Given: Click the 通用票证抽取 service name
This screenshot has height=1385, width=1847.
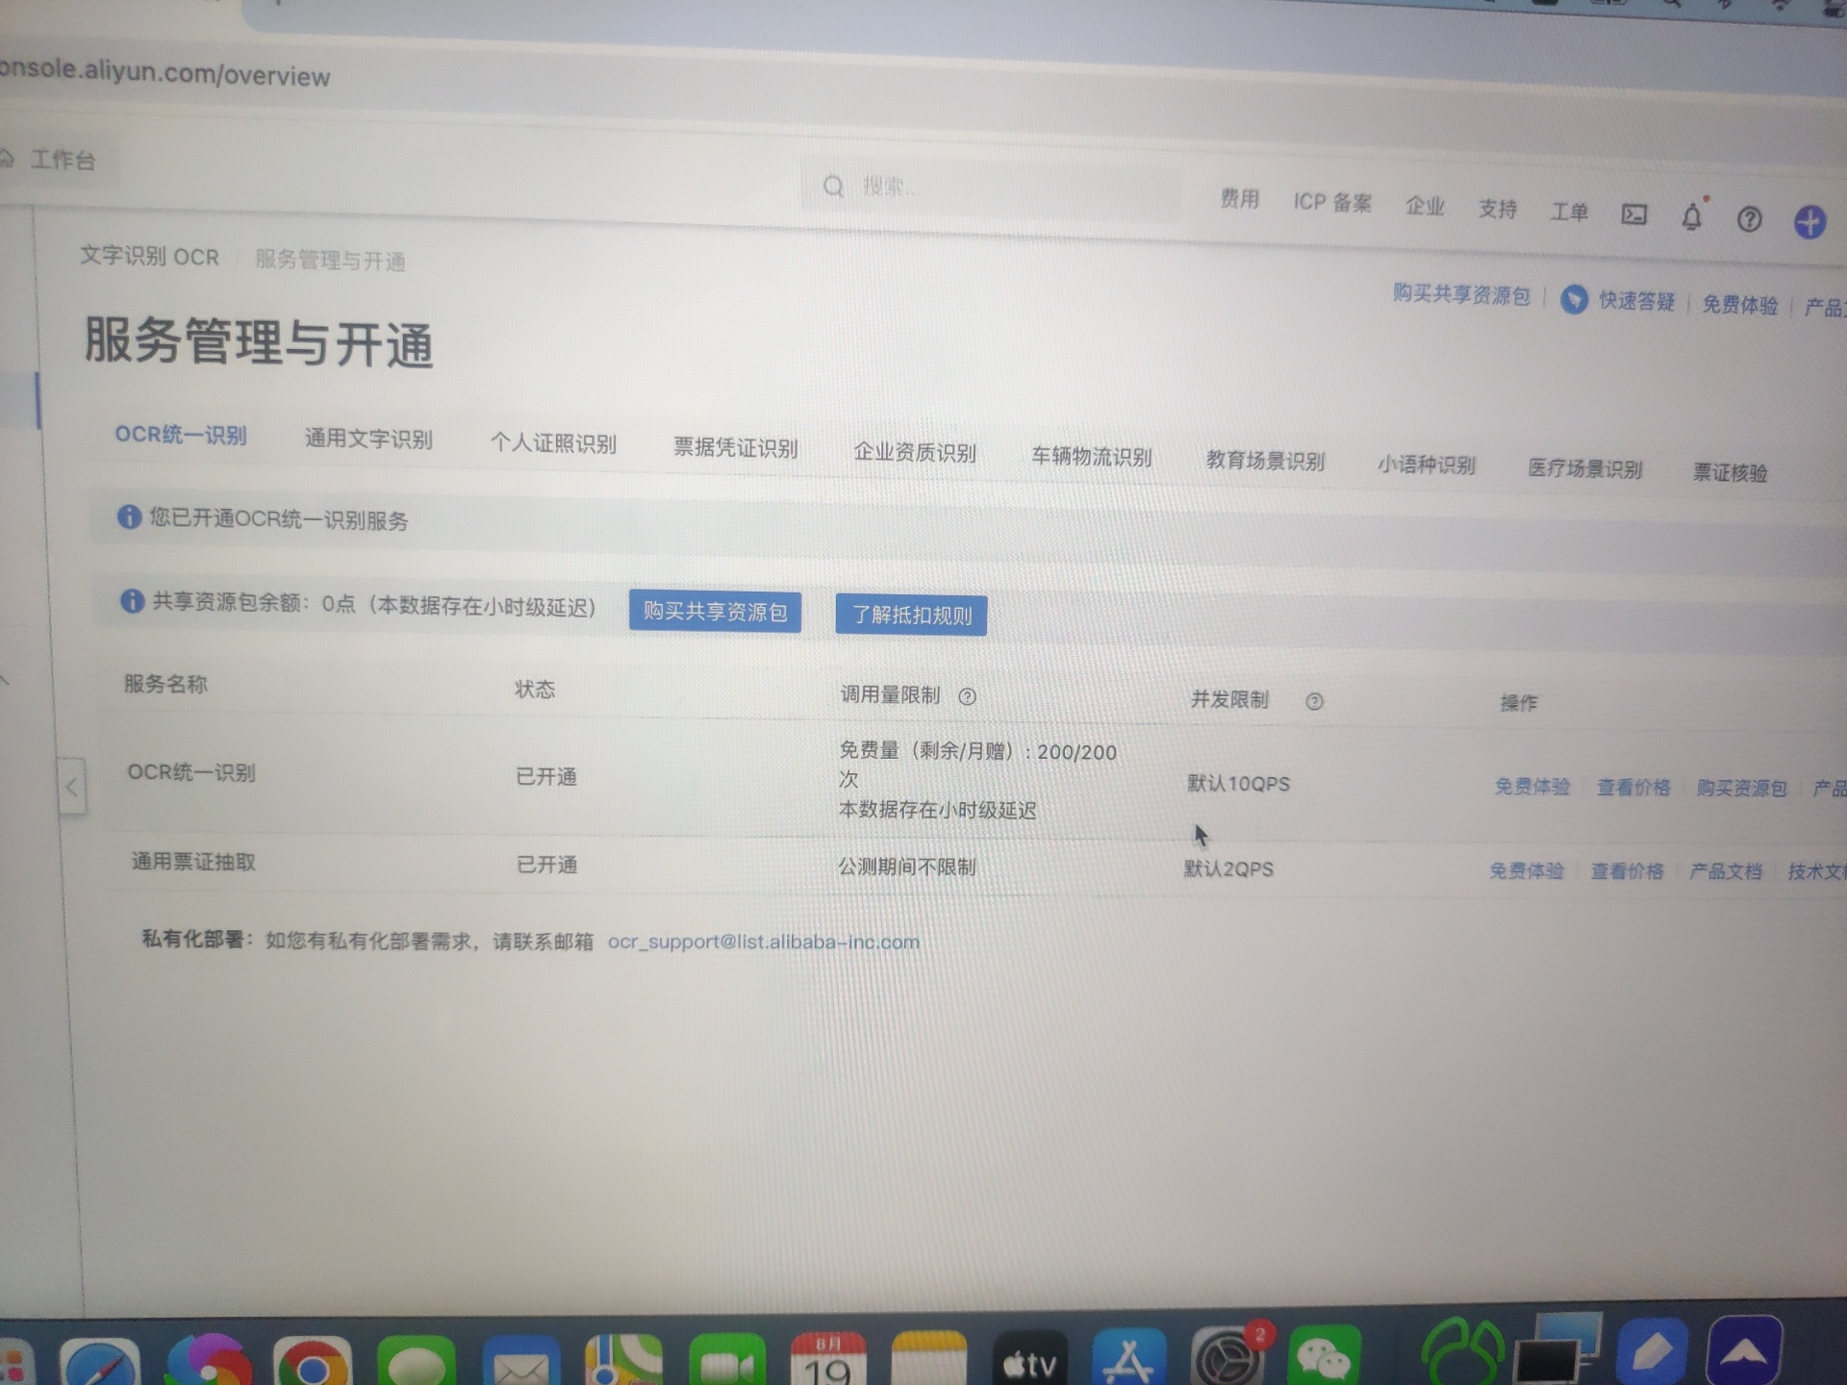Looking at the screenshot, I should (193, 862).
